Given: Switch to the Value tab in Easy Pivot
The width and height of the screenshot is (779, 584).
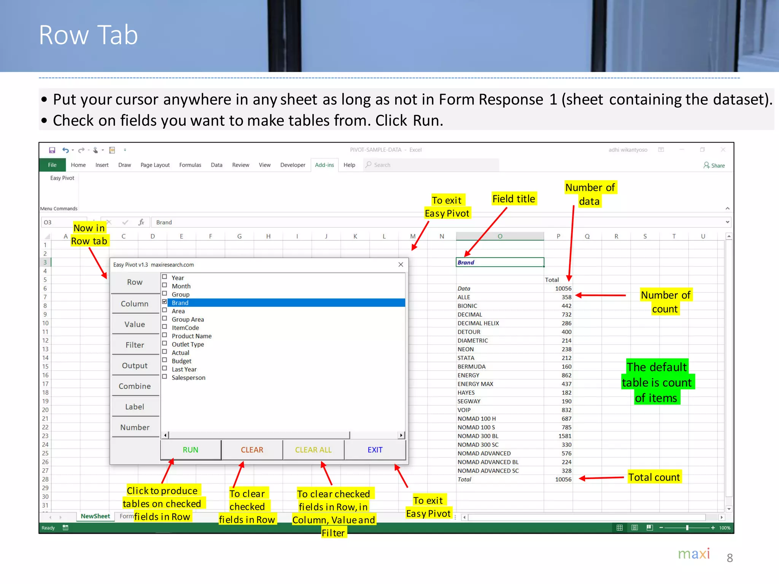Looking at the screenshot, I should pos(135,324).
